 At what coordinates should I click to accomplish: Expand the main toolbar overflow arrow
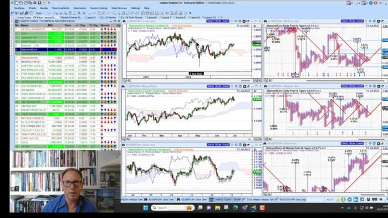pyautogui.click(x=190, y=13)
